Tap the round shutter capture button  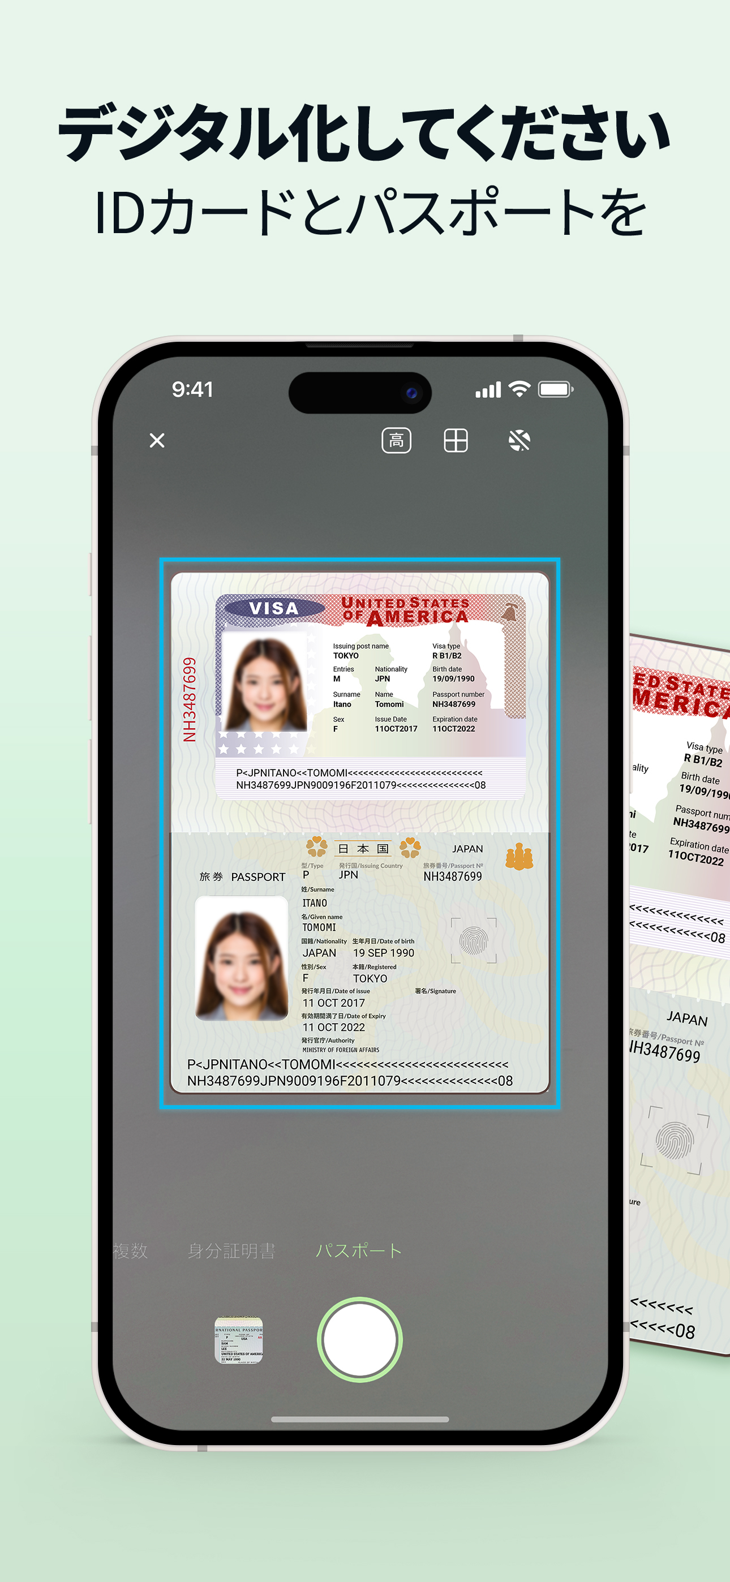(x=359, y=1339)
